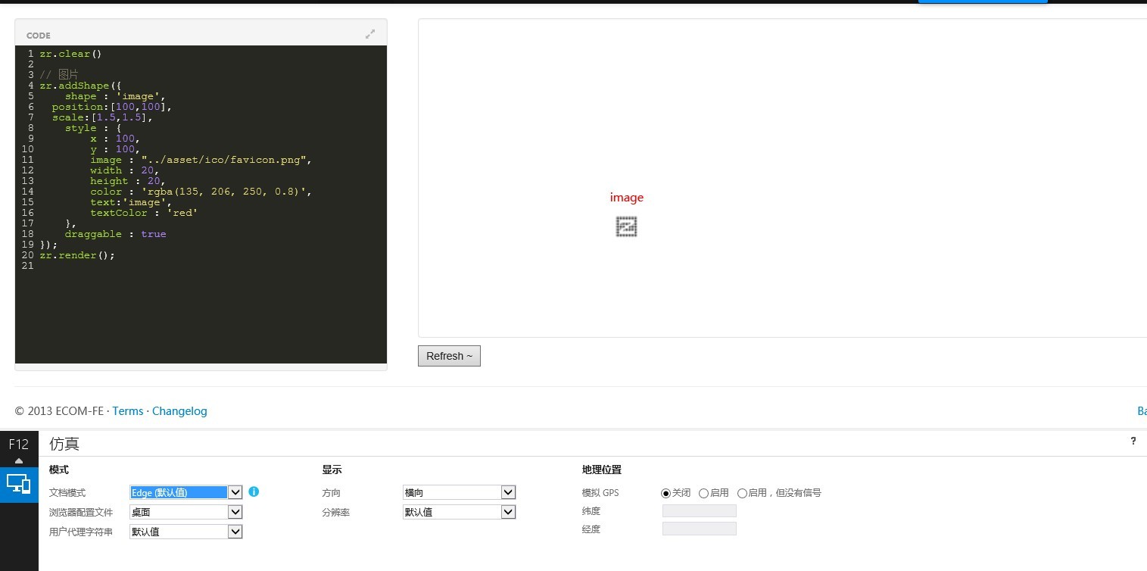Open the 文档模式 Edge dropdown
The image size is (1147, 571).
coord(186,492)
